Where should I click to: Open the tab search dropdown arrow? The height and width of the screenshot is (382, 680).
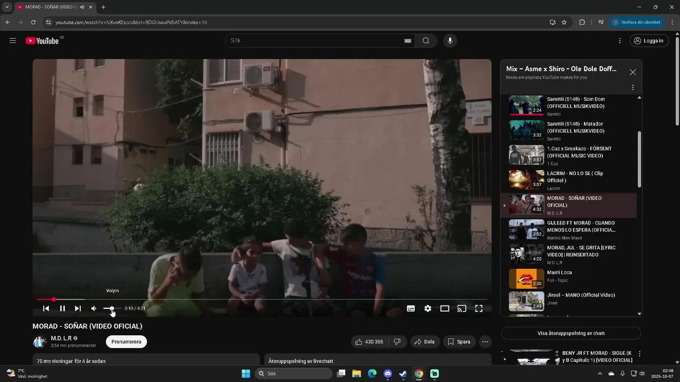7,7
